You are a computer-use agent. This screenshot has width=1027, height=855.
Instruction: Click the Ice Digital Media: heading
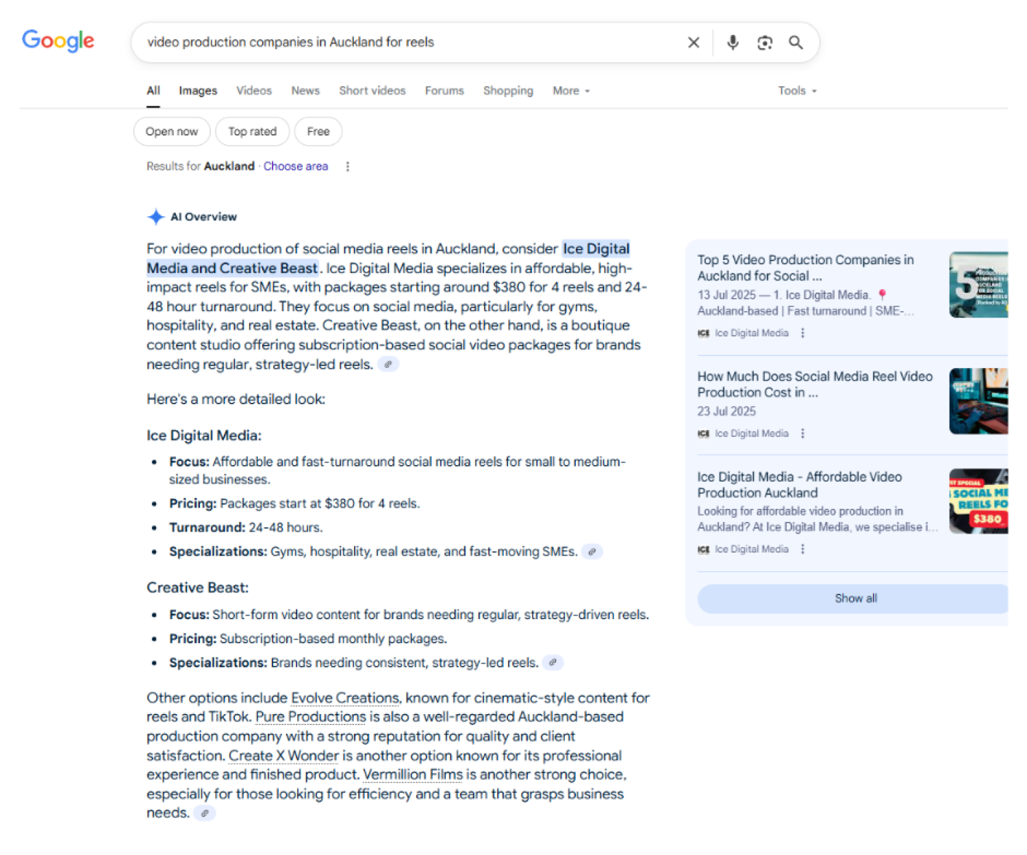204,435
